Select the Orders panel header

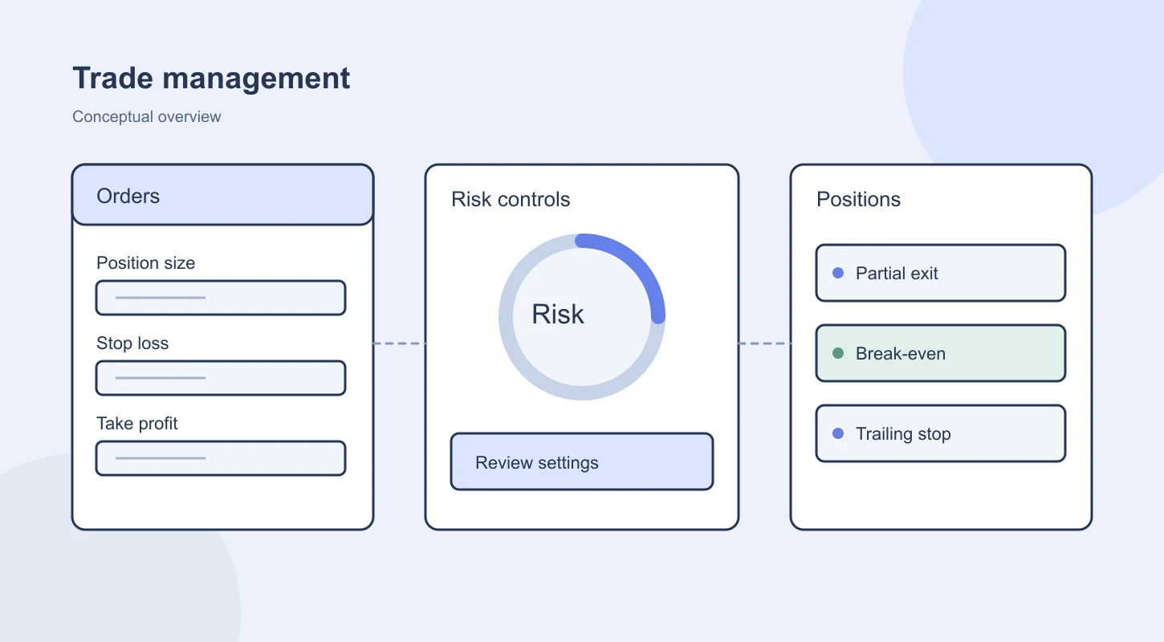[222, 195]
